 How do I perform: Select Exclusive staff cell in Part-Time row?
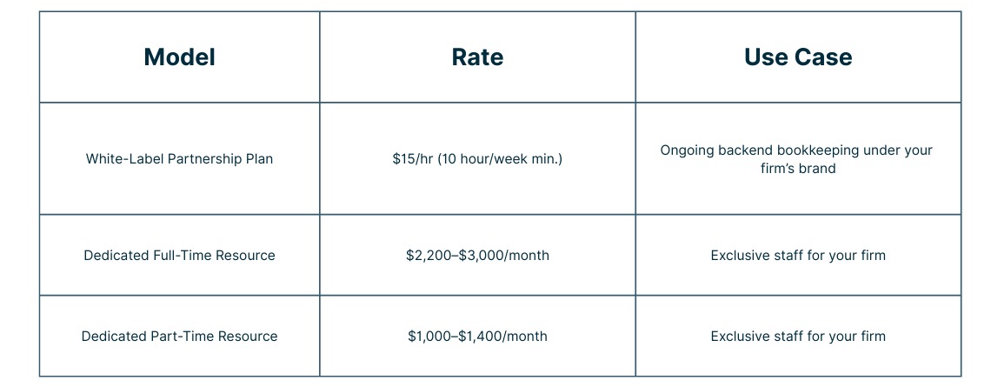(x=797, y=337)
